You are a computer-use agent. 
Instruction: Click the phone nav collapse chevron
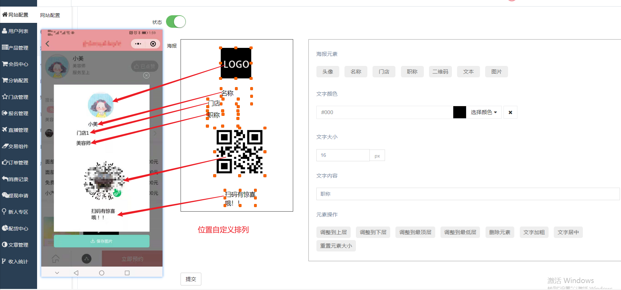(57, 273)
